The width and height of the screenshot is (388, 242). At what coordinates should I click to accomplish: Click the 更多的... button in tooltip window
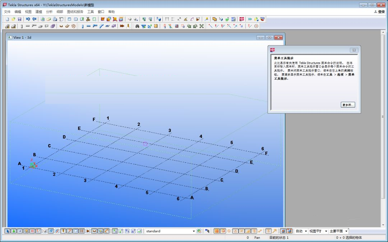tap(348, 105)
